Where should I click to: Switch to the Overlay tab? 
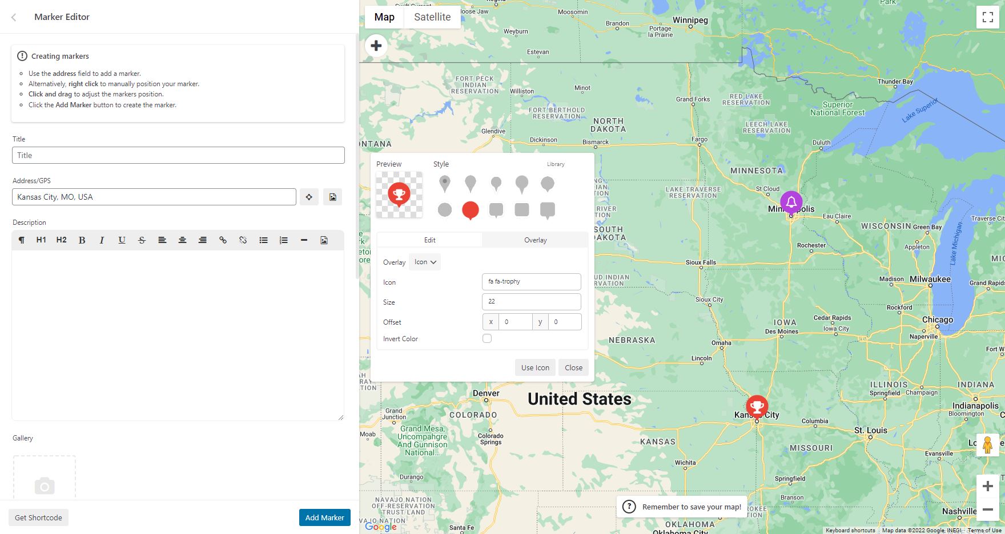pos(536,240)
